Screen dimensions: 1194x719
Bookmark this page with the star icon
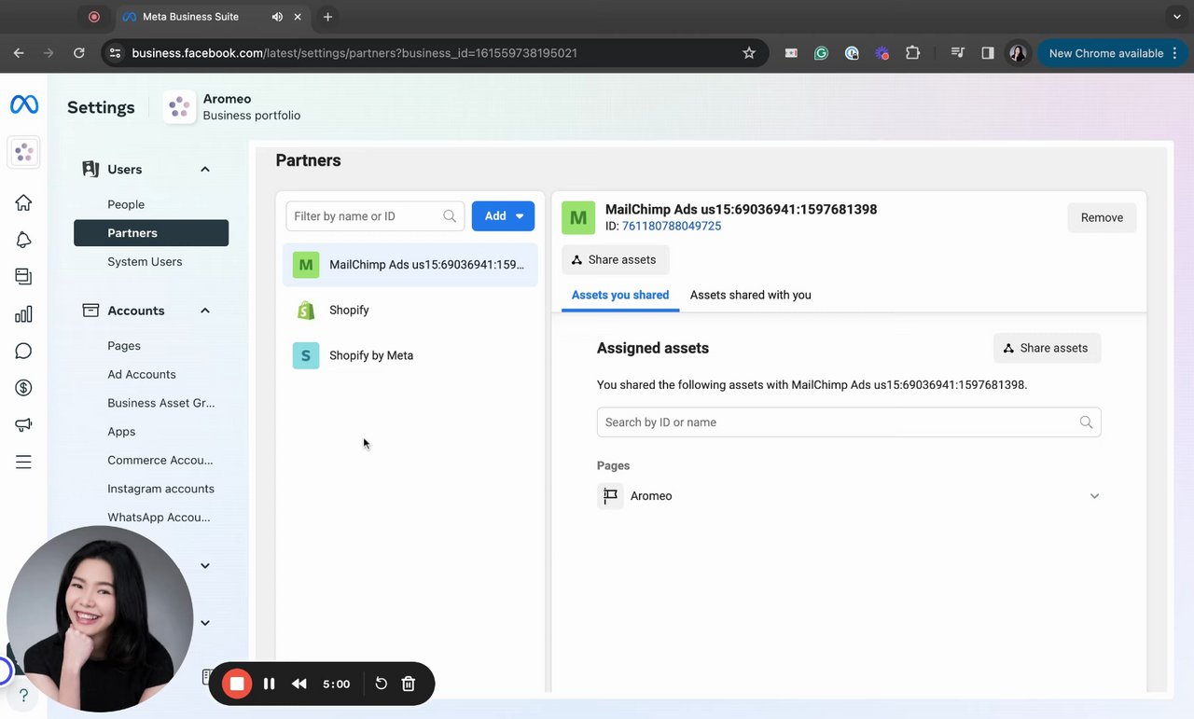(749, 53)
